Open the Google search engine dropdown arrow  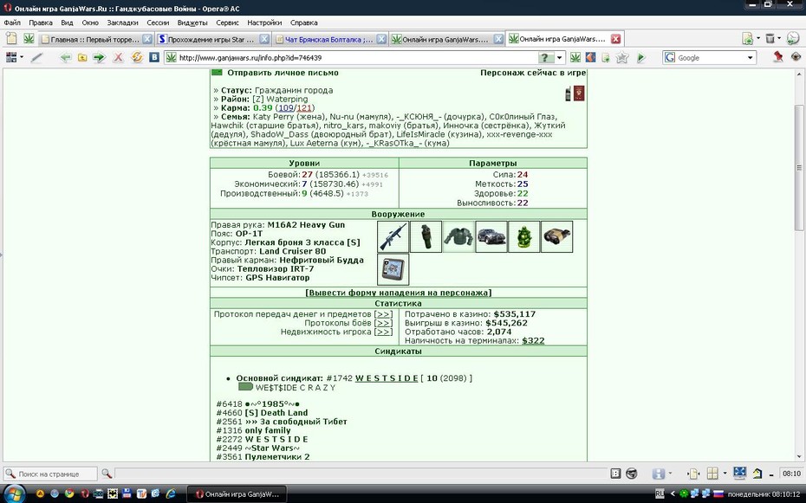(x=750, y=57)
